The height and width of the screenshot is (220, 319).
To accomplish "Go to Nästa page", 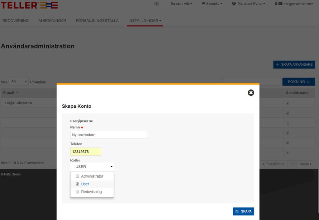I will pos(306,164).
